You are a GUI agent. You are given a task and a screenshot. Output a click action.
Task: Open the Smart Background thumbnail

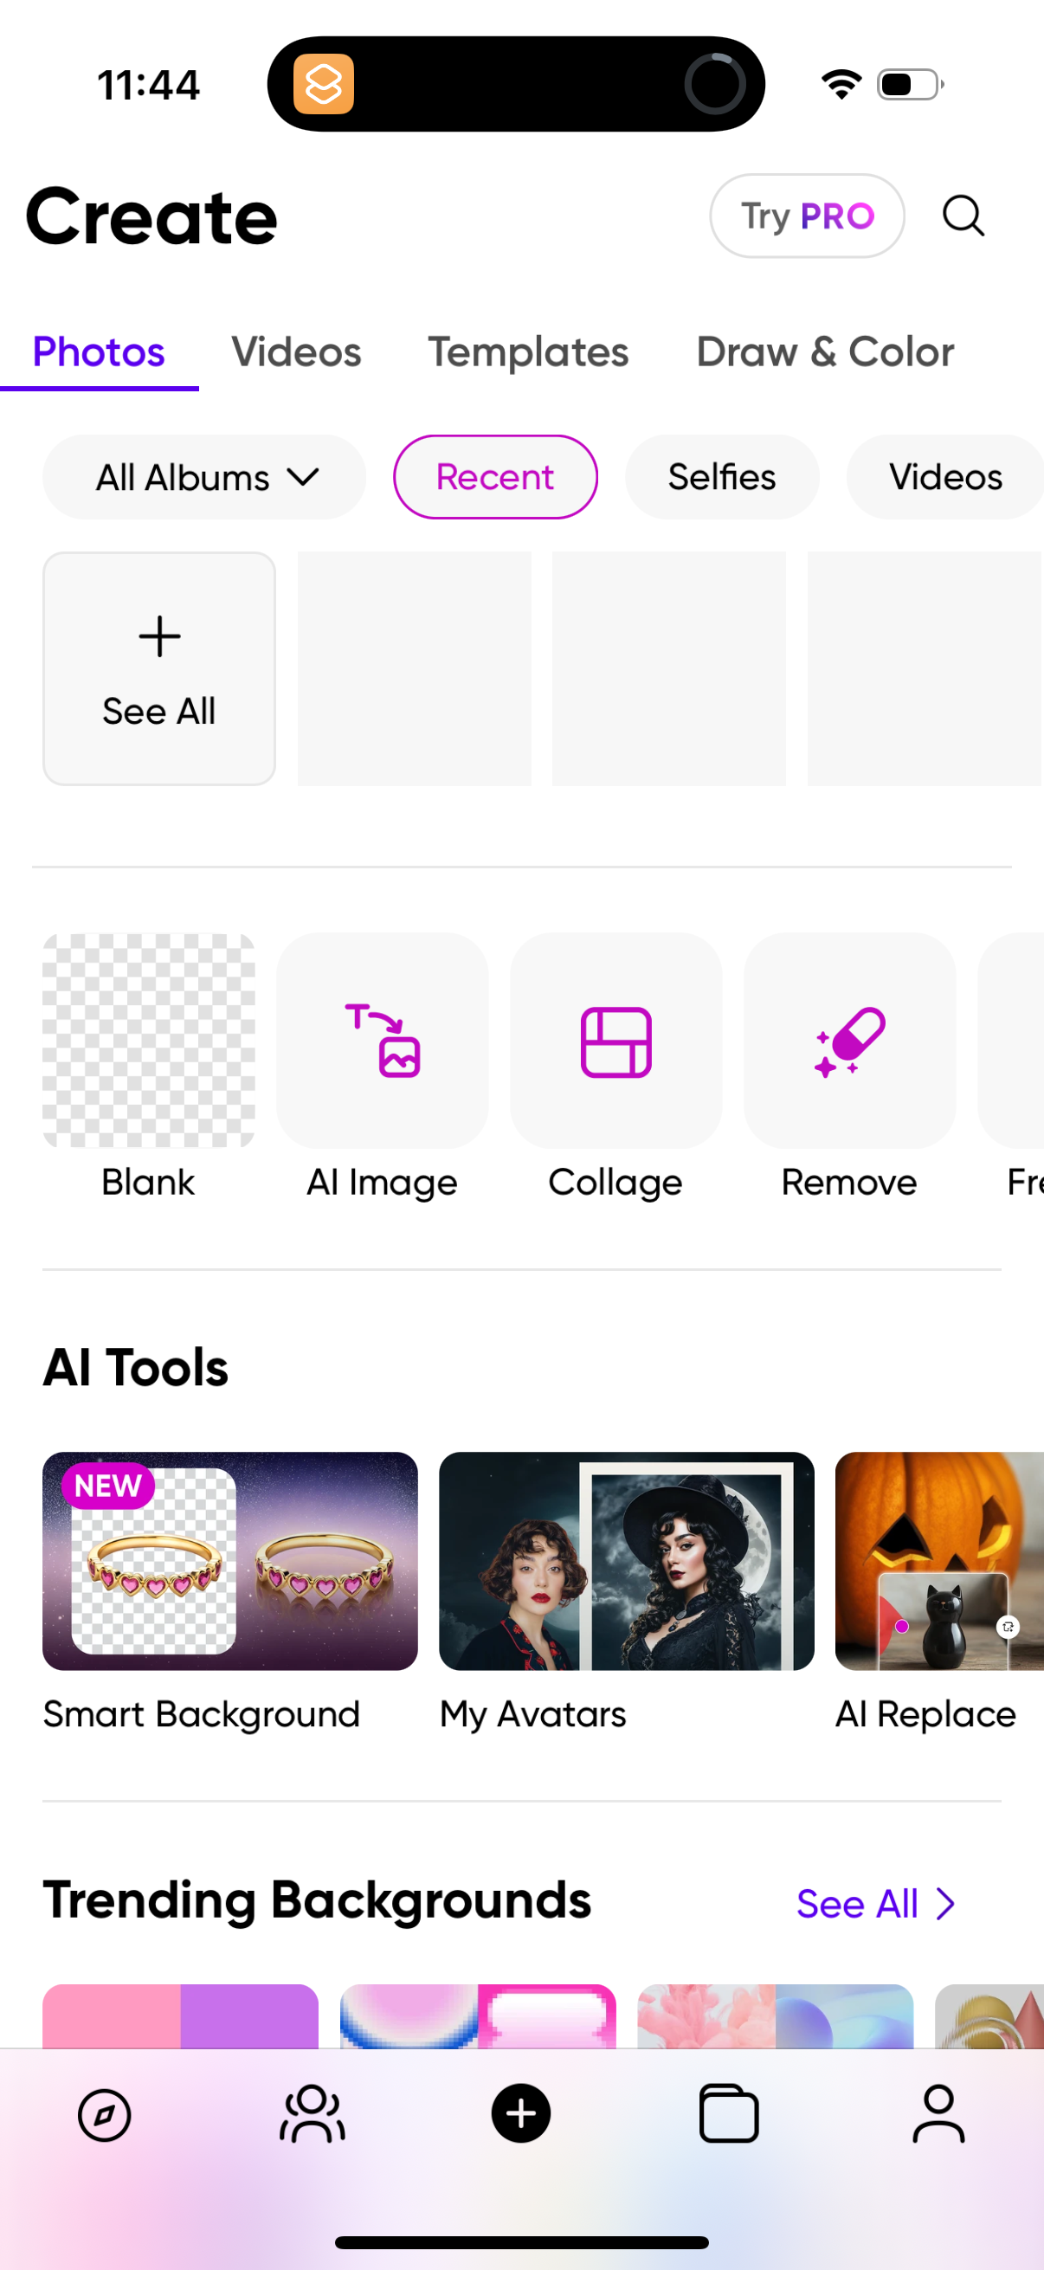(x=230, y=1561)
